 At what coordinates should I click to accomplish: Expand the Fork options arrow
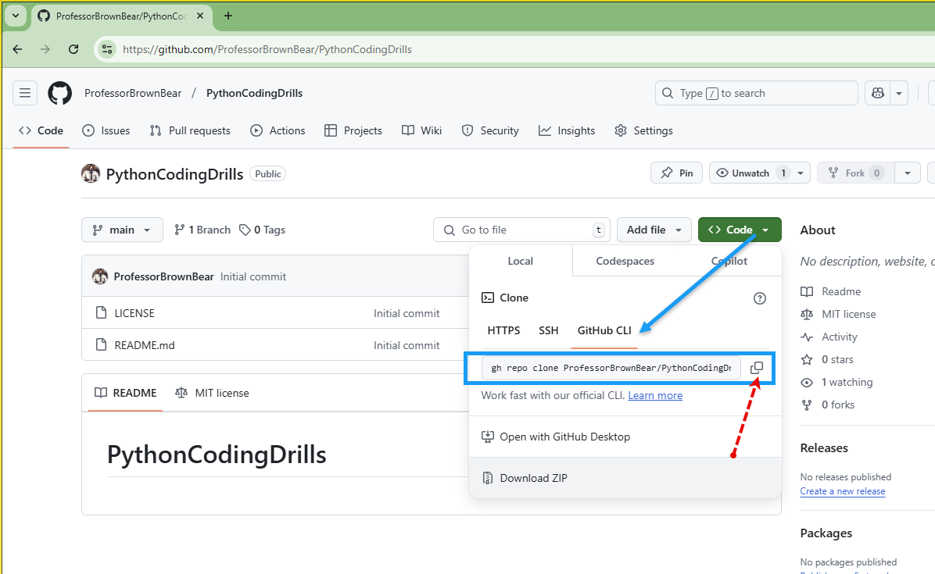pyautogui.click(x=907, y=173)
